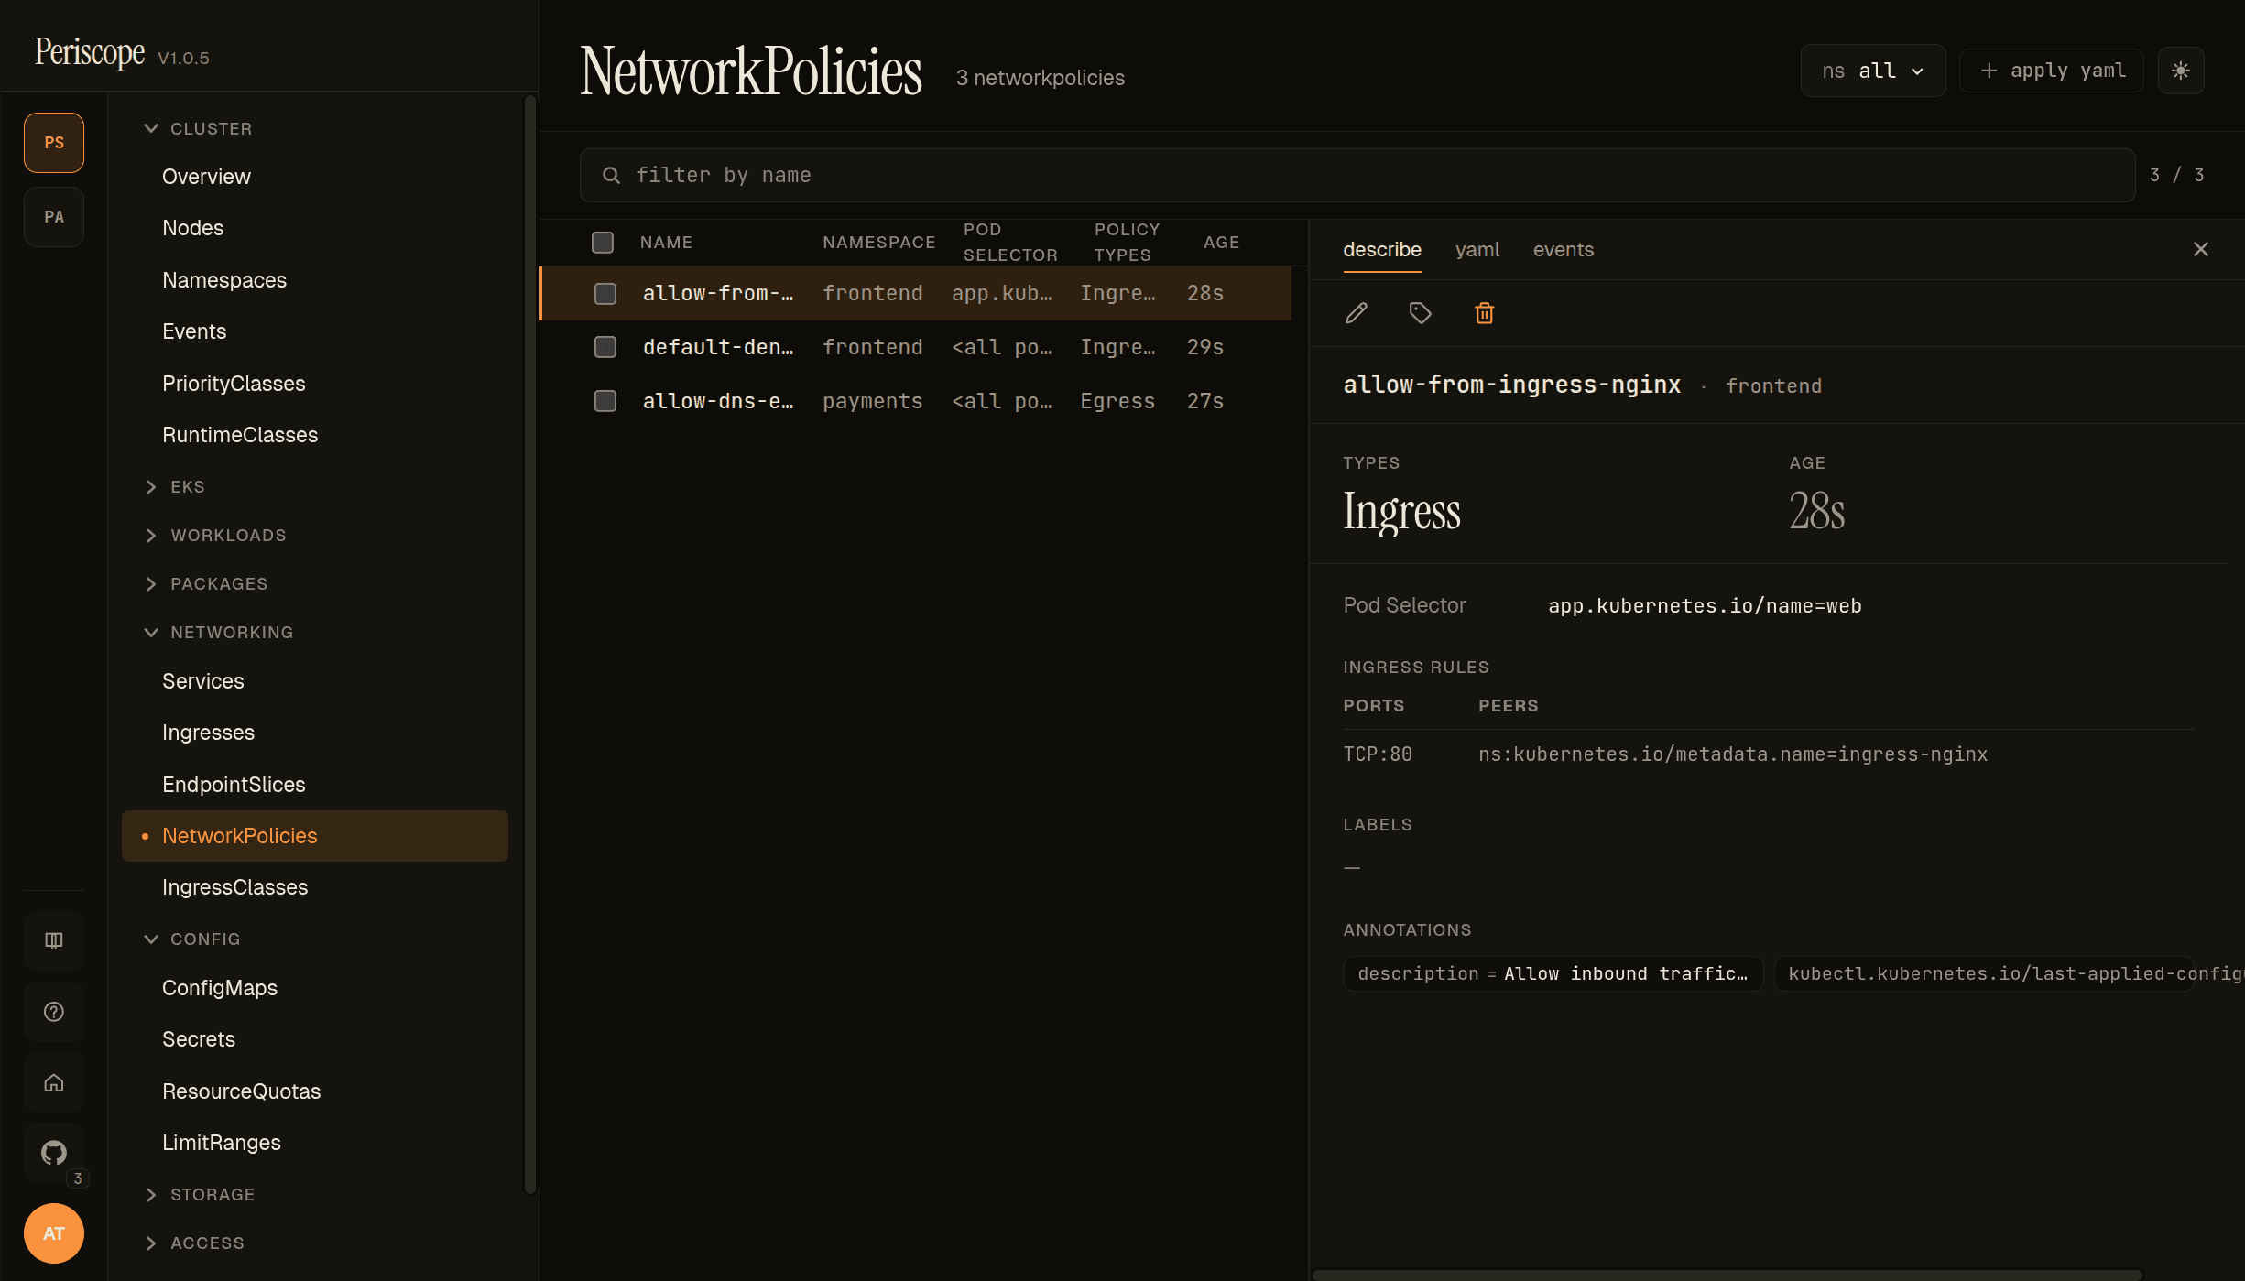Open the GitHub icon link
The image size is (2245, 1281).
[54, 1153]
